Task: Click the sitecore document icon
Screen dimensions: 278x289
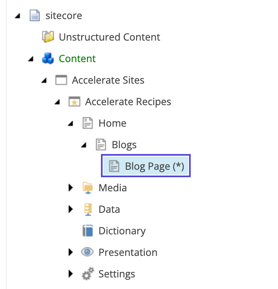Action: tap(35, 16)
